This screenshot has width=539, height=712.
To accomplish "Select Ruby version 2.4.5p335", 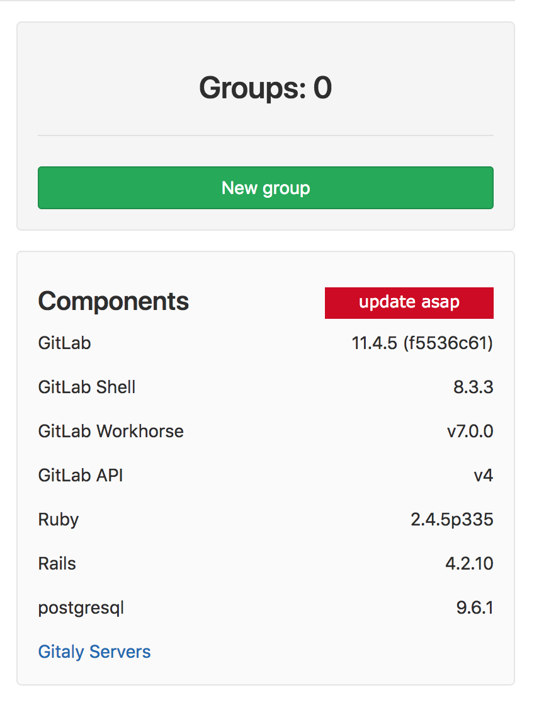I will point(452,519).
